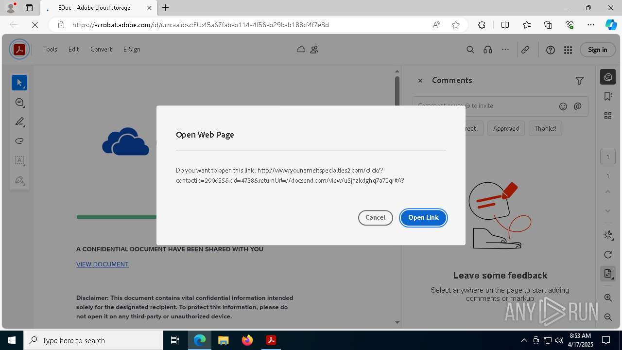The width and height of the screenshot is (622, 350).
Task: Open the E-Sign menu
Action: point(132,49)
